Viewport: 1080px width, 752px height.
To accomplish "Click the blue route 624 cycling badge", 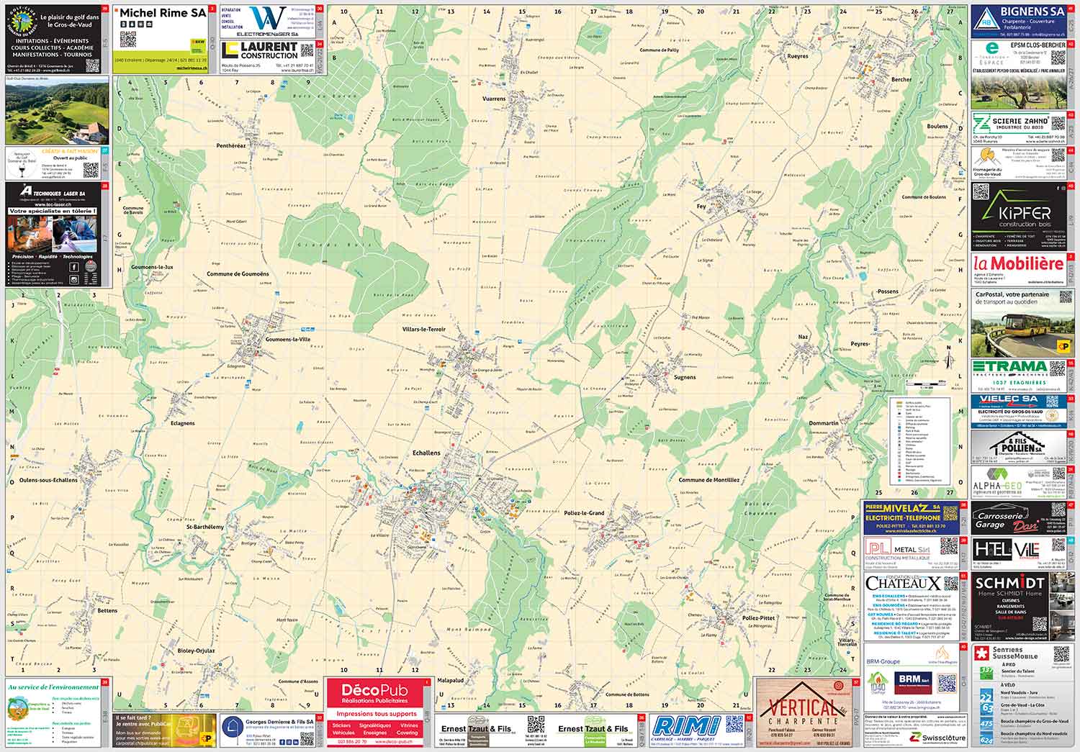I will tap(986, 738).
